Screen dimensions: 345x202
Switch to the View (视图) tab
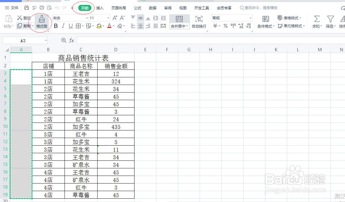183,8
